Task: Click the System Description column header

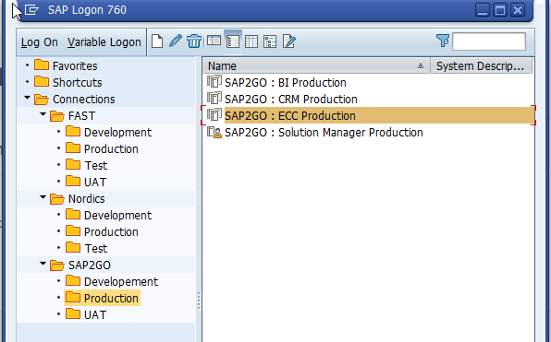Action: [482, 65]
